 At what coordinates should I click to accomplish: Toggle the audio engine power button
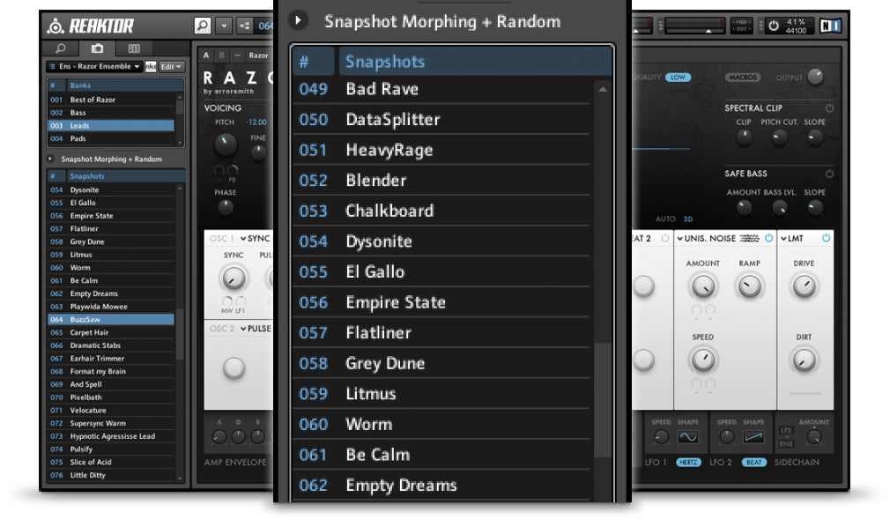pyautogui.click(x=773, y=26)
